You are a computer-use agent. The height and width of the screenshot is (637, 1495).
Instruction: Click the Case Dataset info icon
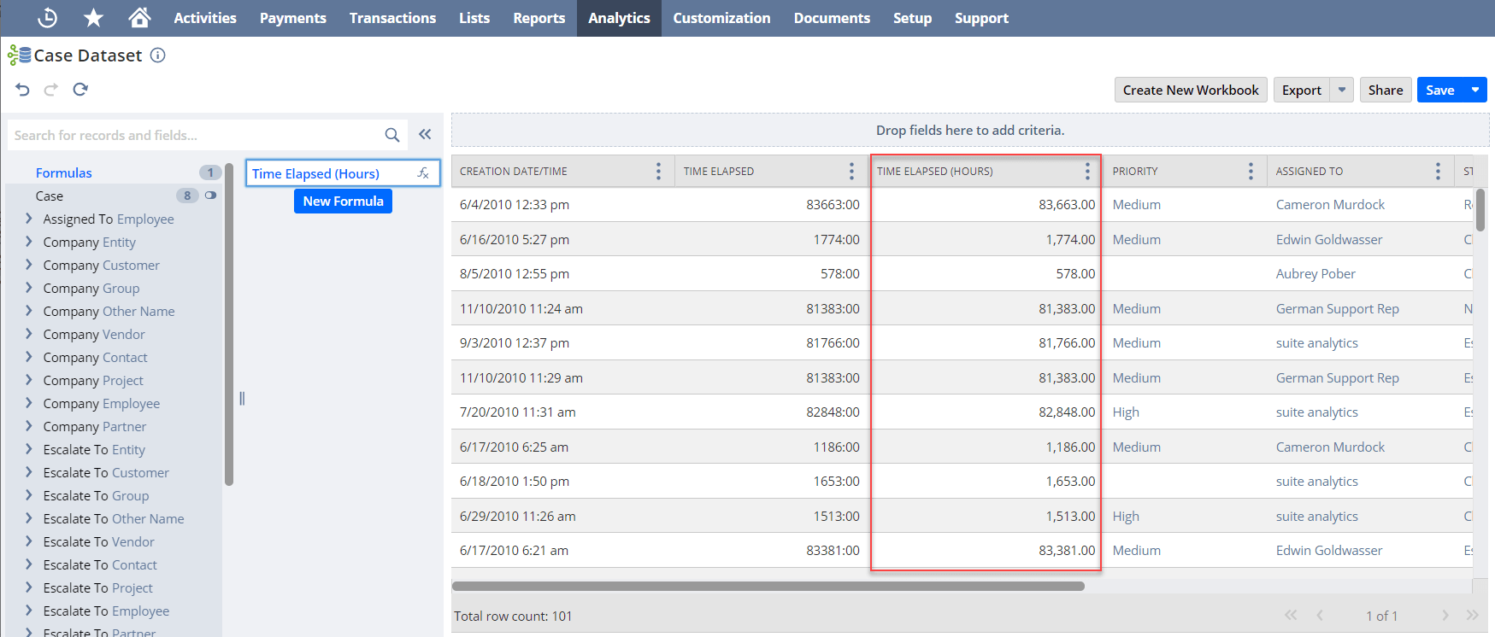(157, 56)
